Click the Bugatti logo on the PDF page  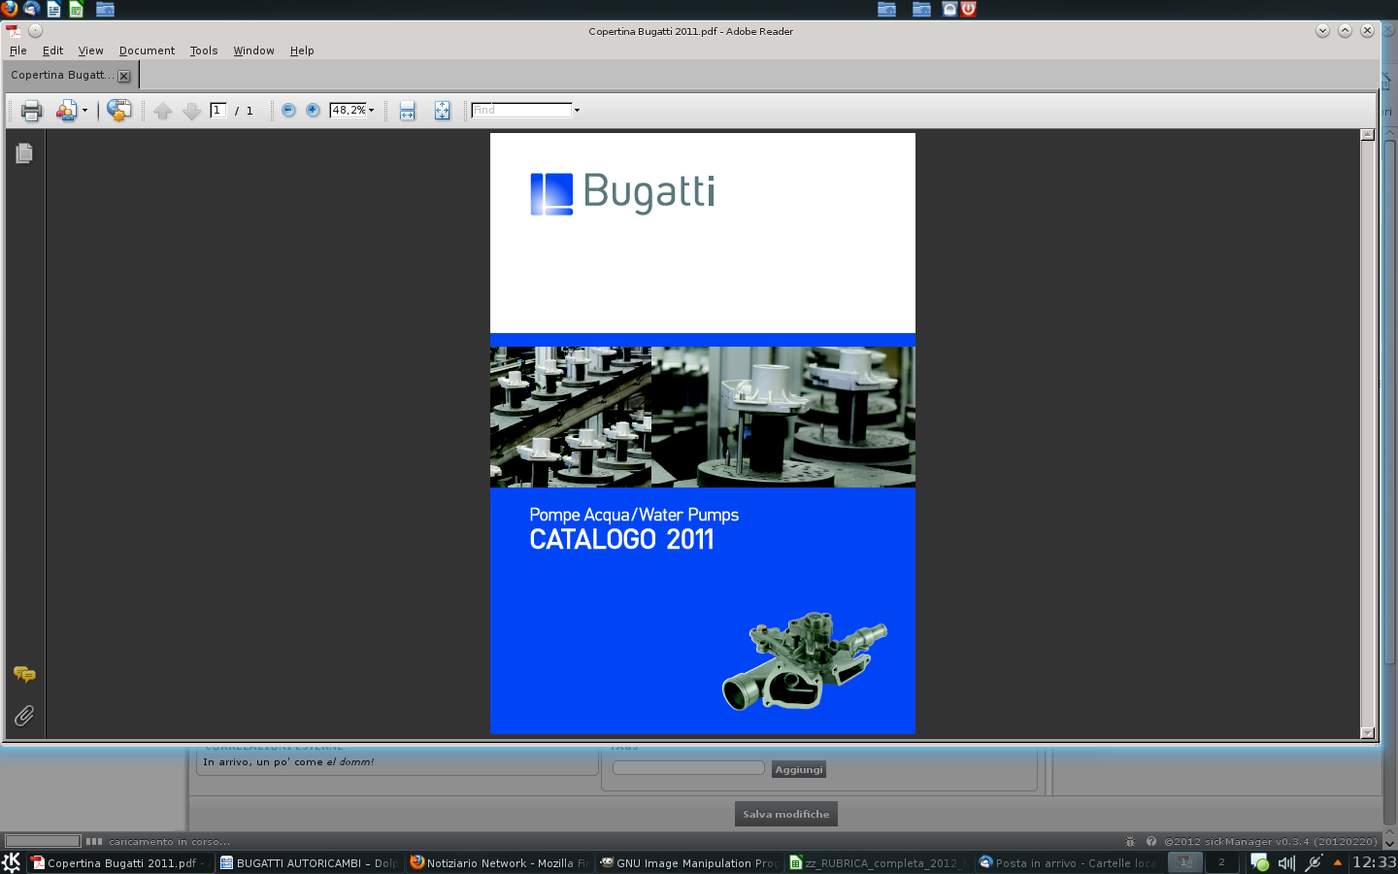622,192
